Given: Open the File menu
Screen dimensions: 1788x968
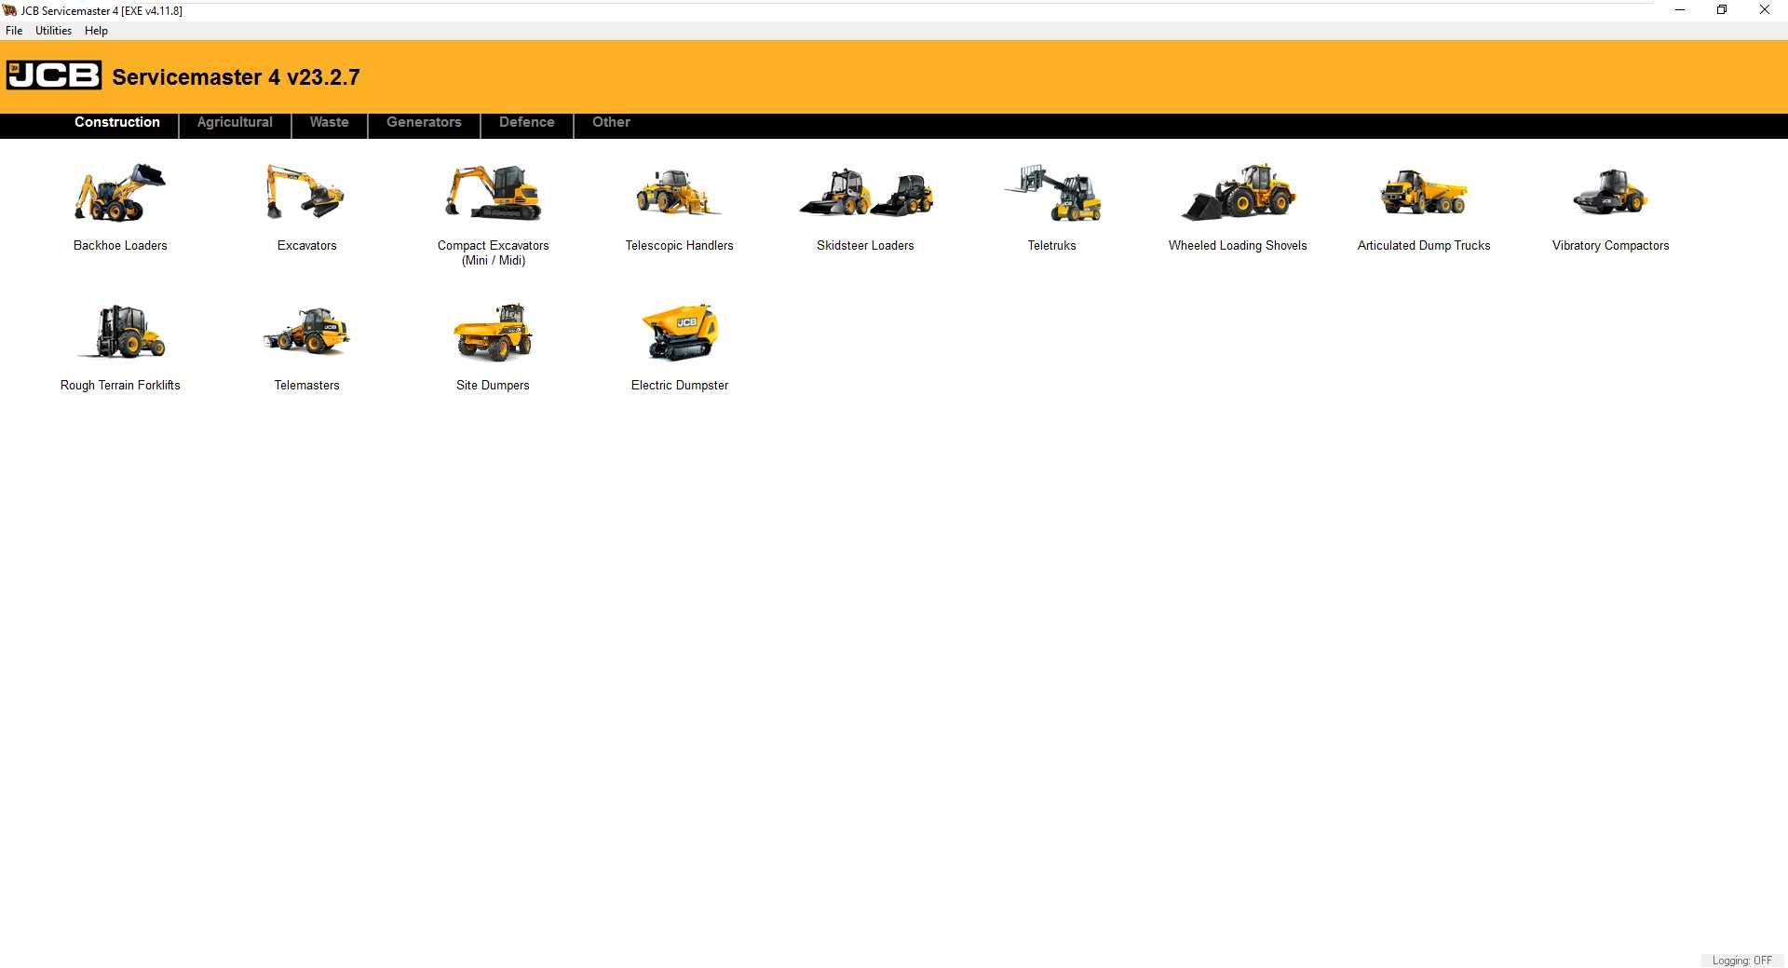Looking at the screenshot, I should coord(14,31).
